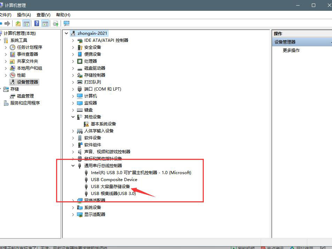This screenshot has height=249, width=332.
Task: Click the forward navigation arrow icon
Action: [8, 23]
